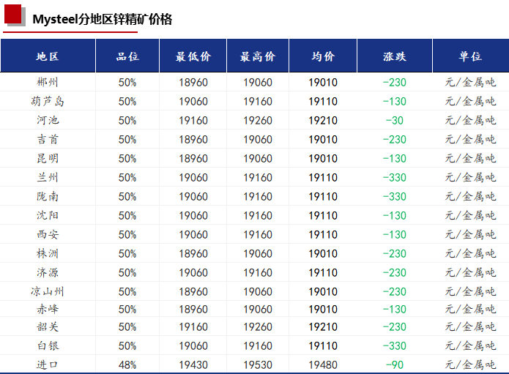
Task: Click the 进口 average price 19480
Action: (x=323, y=365)
